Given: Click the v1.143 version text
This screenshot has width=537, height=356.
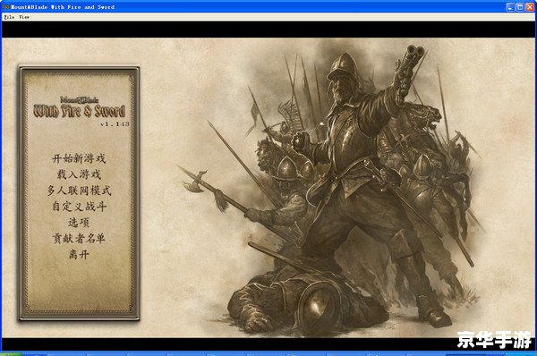Looking at the screenshot, I should 115,124.
